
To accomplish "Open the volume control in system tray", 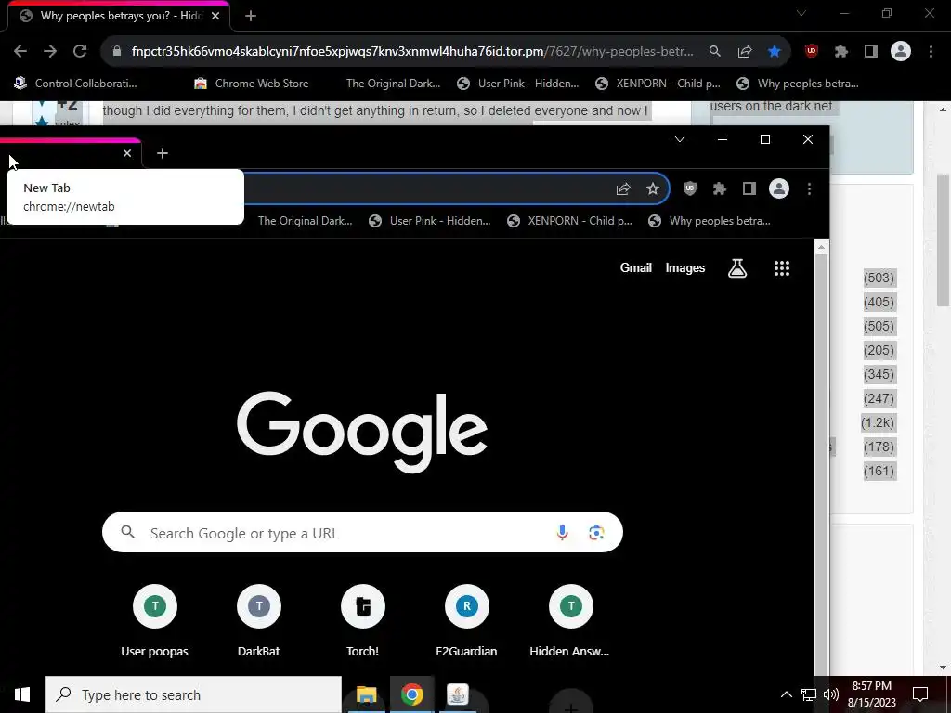I will click(x=831, y=694).
